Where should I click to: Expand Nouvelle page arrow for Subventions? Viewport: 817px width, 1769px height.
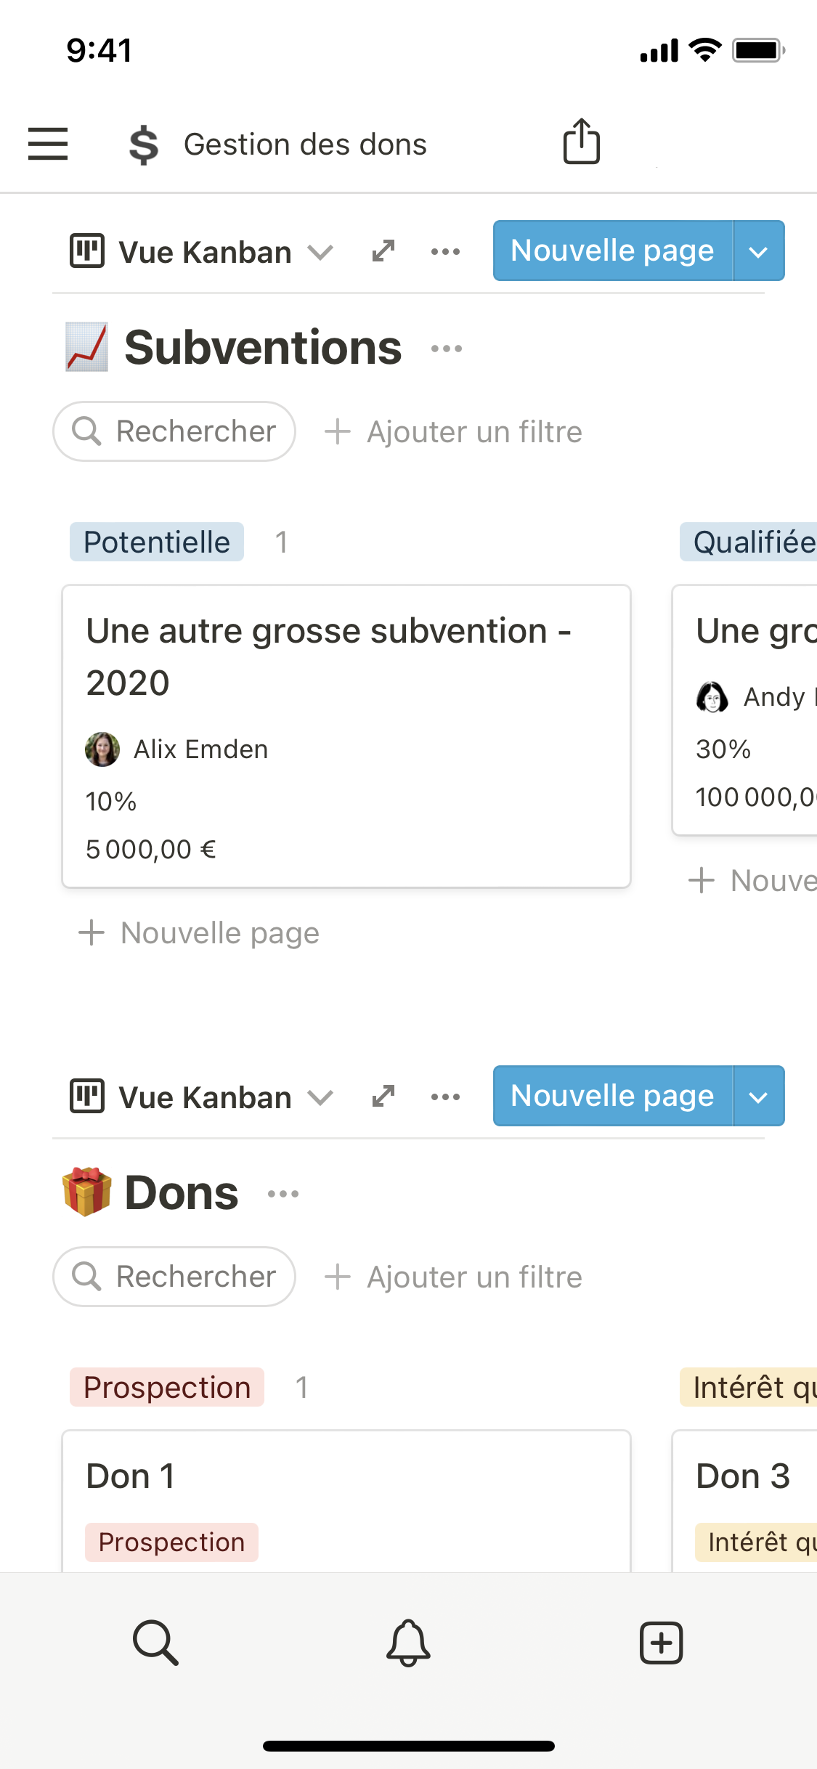758,251
